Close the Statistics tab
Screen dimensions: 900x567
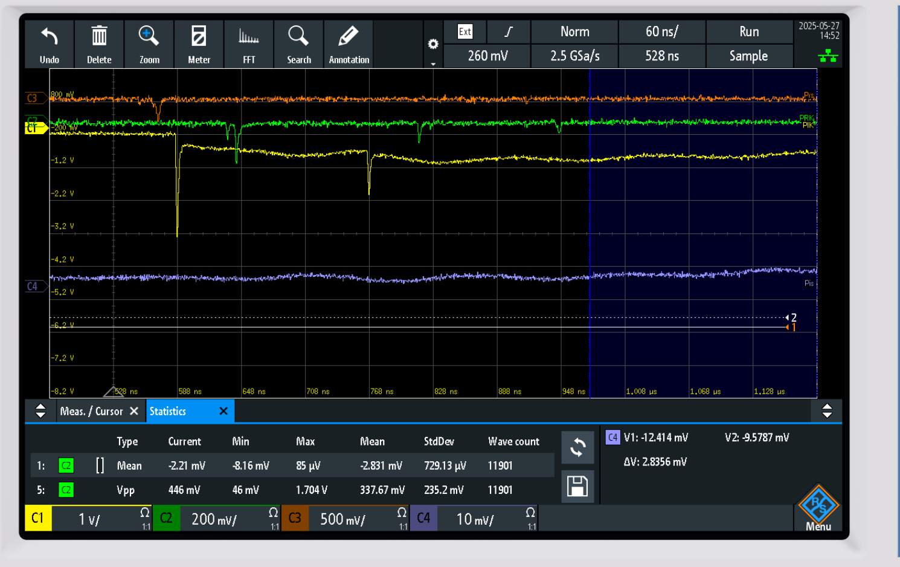point(223,411)
